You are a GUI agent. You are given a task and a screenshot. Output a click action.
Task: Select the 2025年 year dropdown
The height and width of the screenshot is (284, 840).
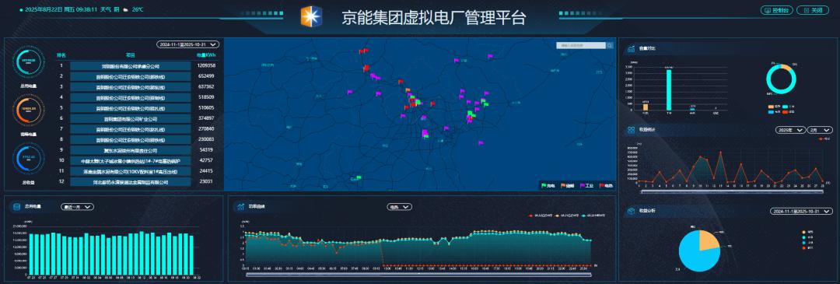(x=791, y=130)
